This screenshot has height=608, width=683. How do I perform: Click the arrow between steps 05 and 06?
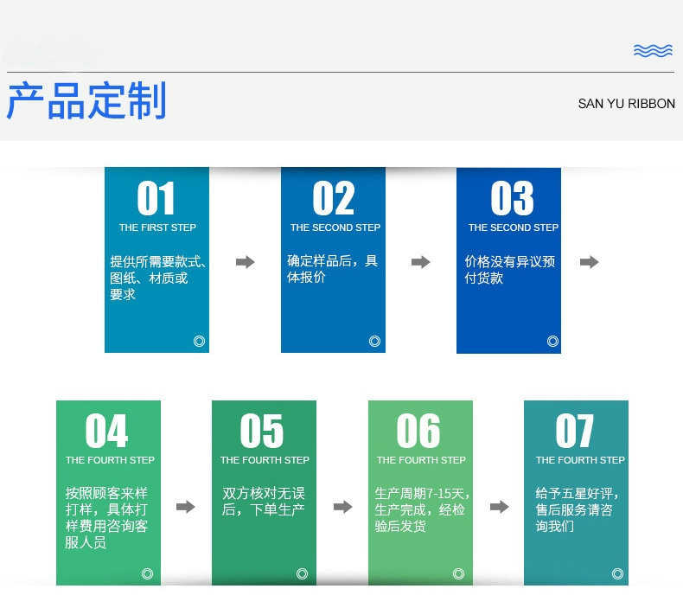point(343,507)
